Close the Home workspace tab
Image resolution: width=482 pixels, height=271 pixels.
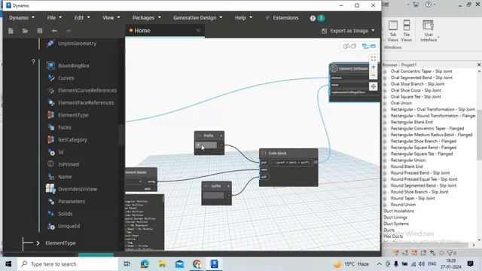tap(198, 30)
